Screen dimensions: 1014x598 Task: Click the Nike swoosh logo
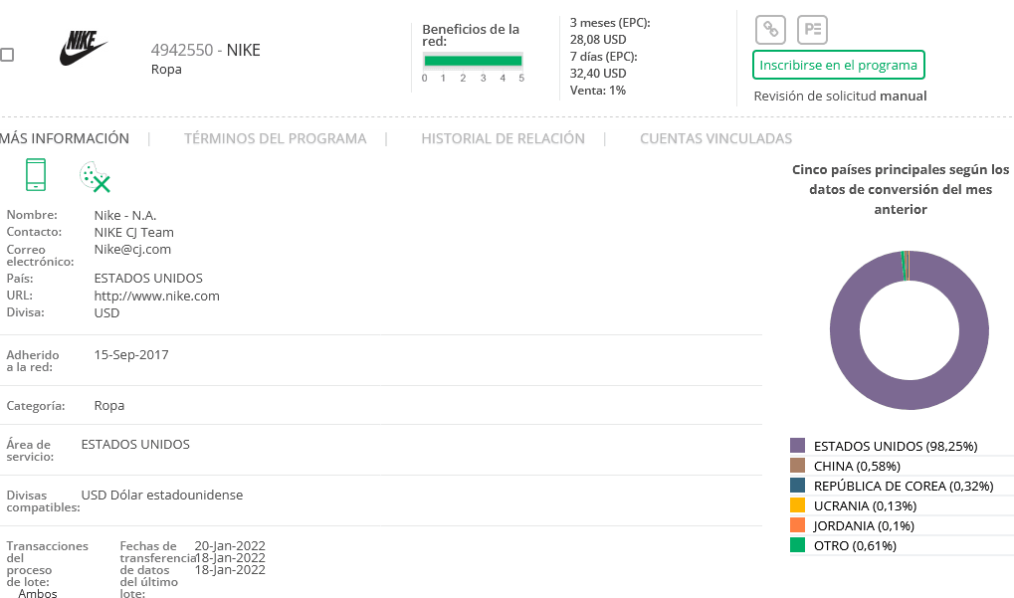(x=83, y=48)
